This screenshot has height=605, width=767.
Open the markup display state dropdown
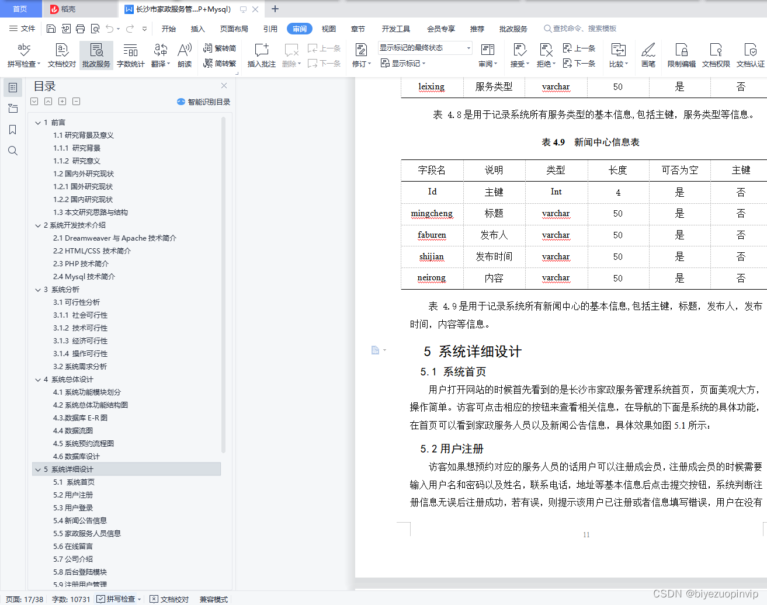click(x=425, y=48)
